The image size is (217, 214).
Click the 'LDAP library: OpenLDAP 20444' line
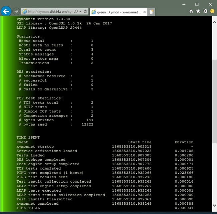(49, 28)
